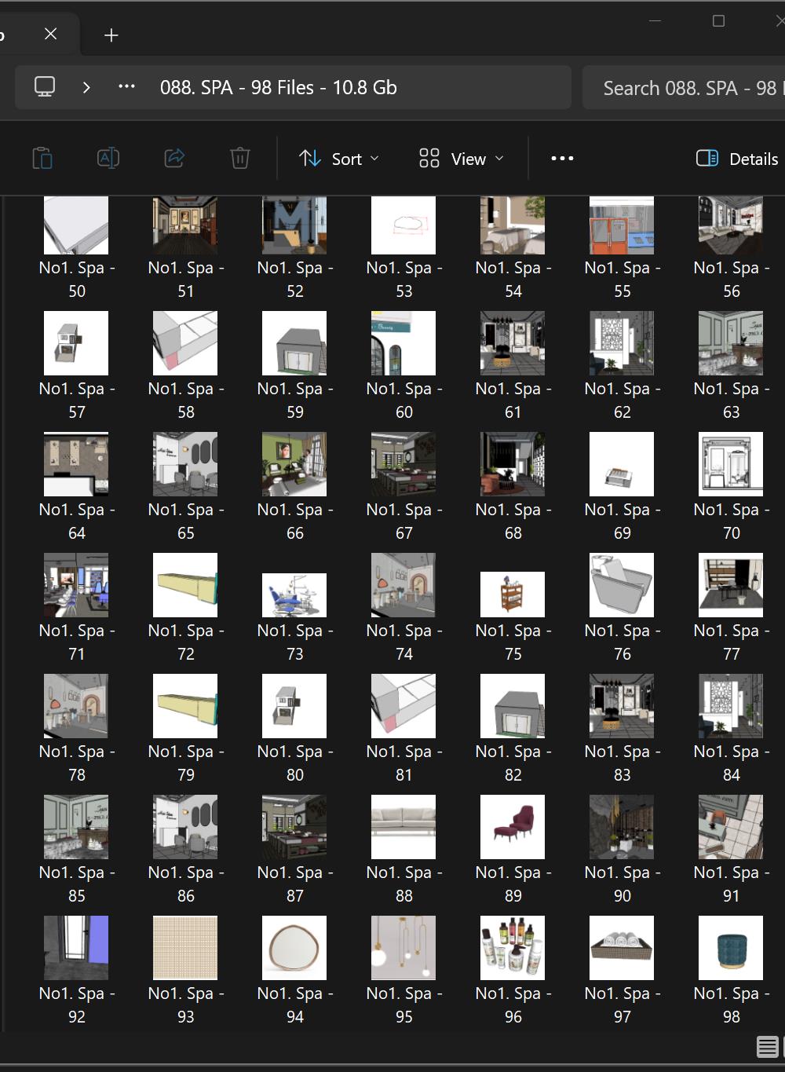The width and height of the screenshot is (785, 1072).
Task: Select towel tray file No1. Spa - 97
Action: (622, 971)
